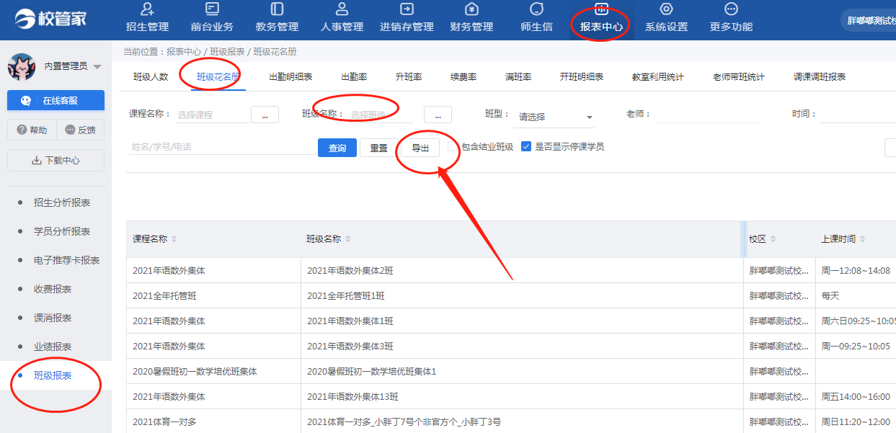Open 老师带班统计 tab
The image size is (896, 433).
pyautogui.click(x=739, y=77)
